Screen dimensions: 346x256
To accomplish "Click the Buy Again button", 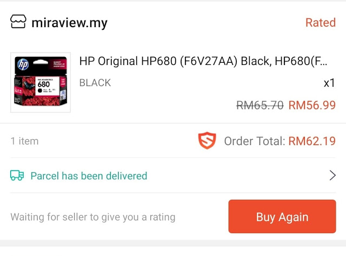I will click(x=282, y=216).
